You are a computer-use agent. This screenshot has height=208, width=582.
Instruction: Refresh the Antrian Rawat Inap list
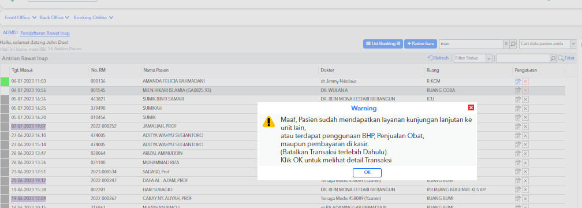(x=438, y=58)
